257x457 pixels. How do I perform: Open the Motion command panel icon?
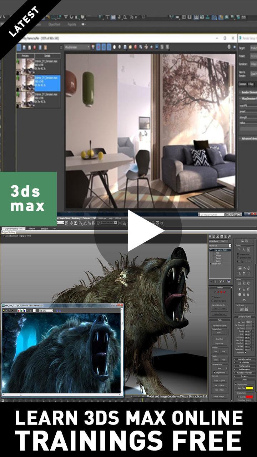[x=221, y=236]
